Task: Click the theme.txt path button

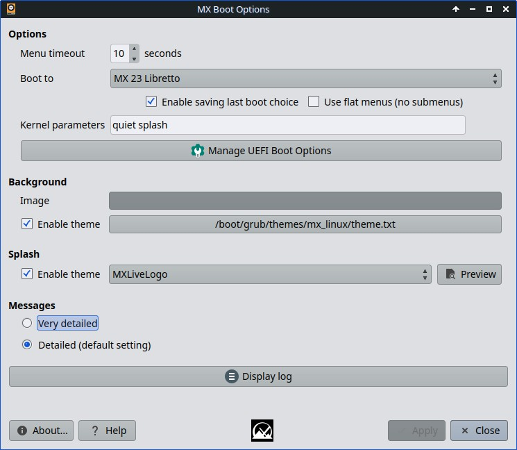Action: [305, 224]
